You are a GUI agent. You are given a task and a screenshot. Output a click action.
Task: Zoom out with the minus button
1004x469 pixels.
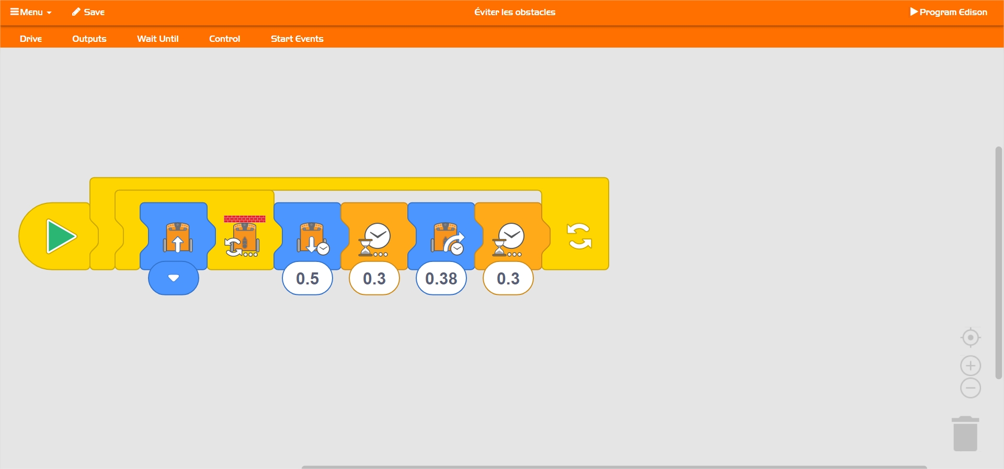click(x=970, y=388)
